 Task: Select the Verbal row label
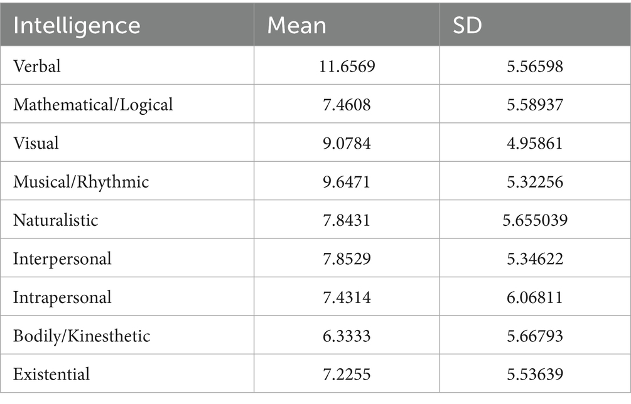tap(37, 66)
